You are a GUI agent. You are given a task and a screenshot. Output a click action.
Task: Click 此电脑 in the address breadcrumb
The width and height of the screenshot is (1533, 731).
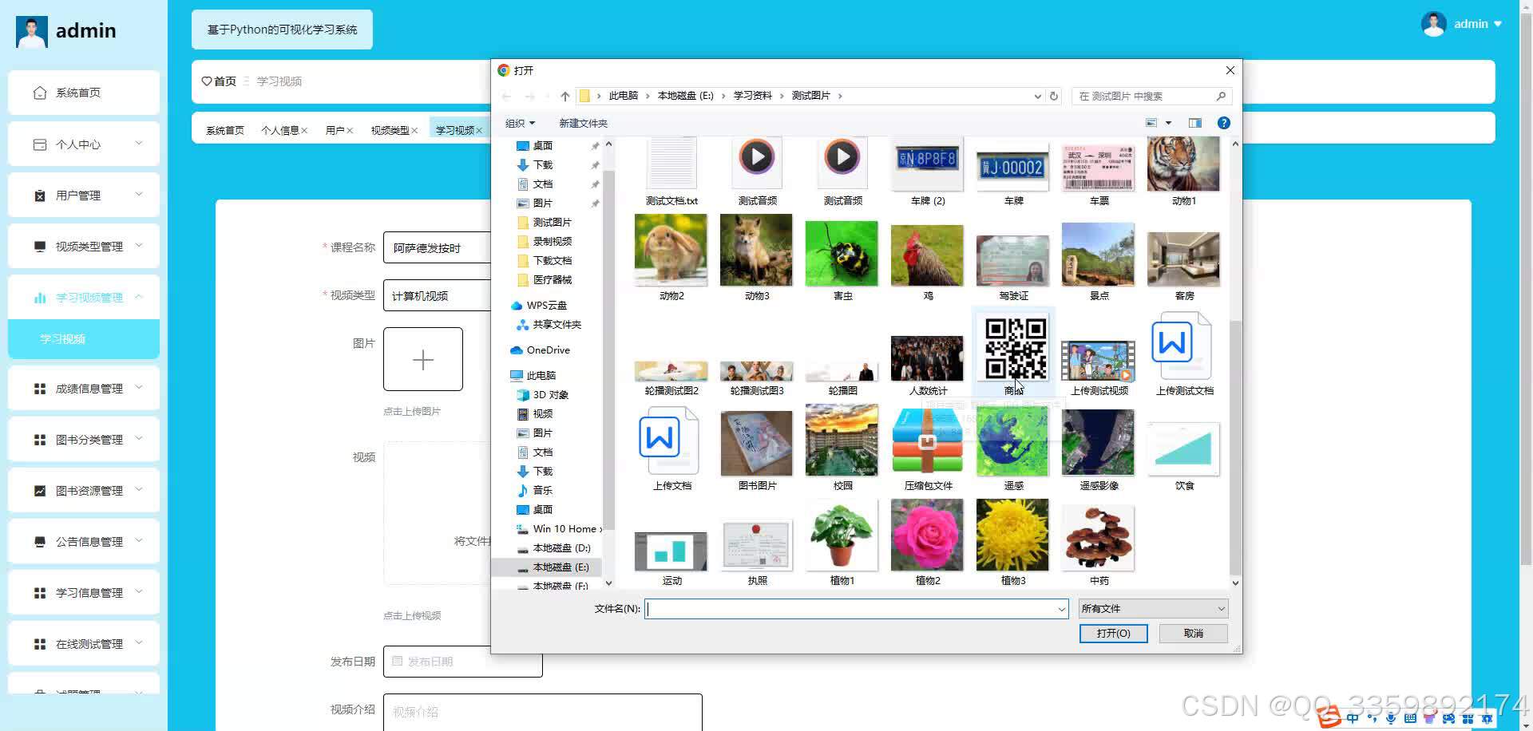pyautogui.click(x=623, y=96)
